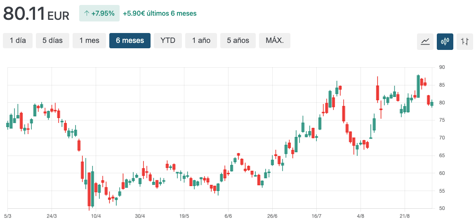Switch to the YTD period
This screenshot has height=224, width=476.
(167, 40)
